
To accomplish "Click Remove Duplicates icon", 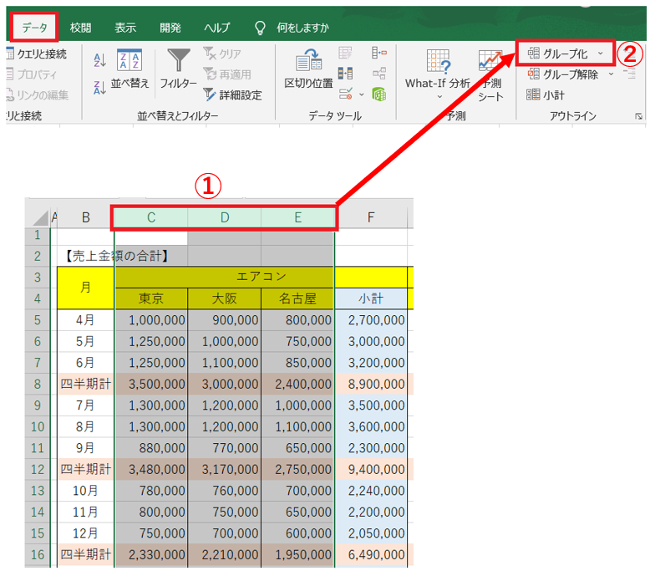I will coord(345,74).
